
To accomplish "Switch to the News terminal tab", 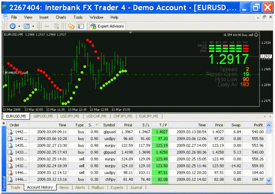I will [64, 187].
